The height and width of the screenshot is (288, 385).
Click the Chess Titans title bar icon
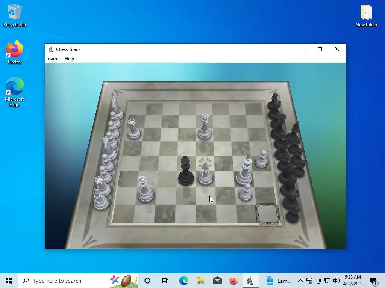coord(51,49)
